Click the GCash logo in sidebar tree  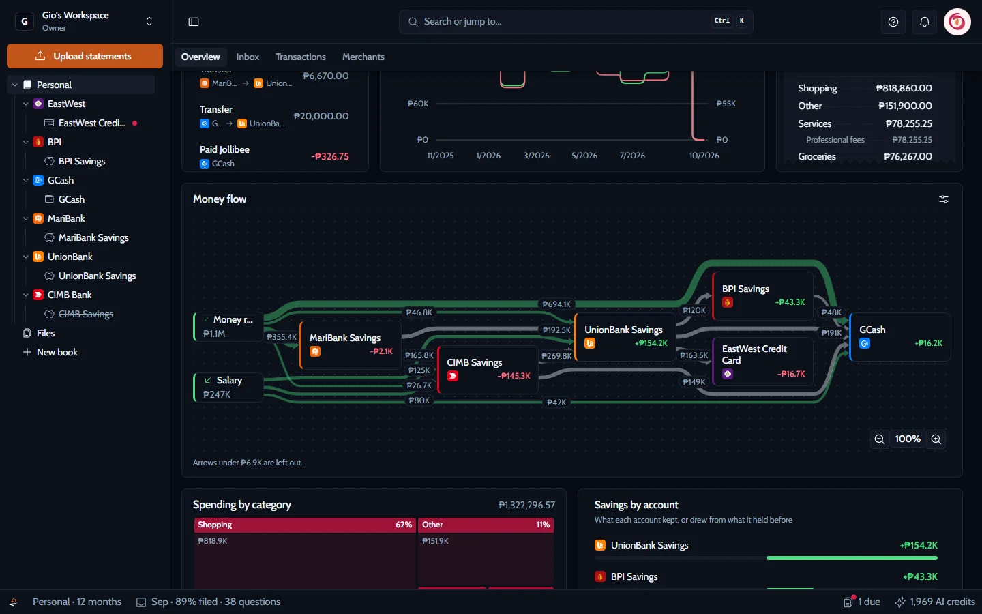pos(38,180)
